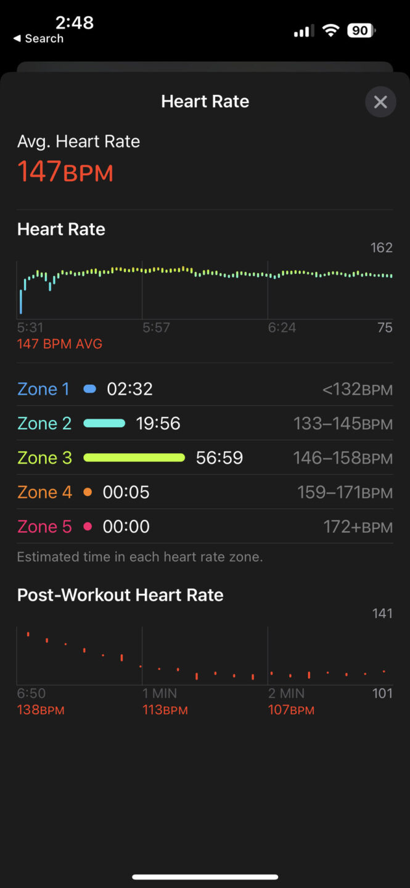Dismiss the view with the X button
This screenshot has height=888, width=410.
tap(380, 102)
